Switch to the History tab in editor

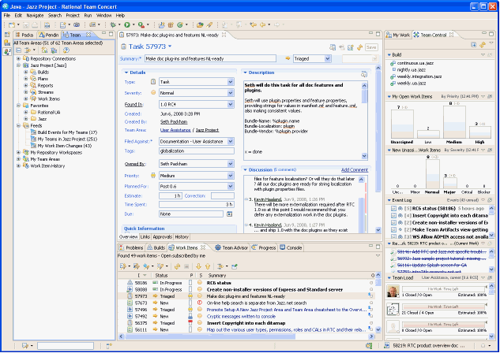182,237
